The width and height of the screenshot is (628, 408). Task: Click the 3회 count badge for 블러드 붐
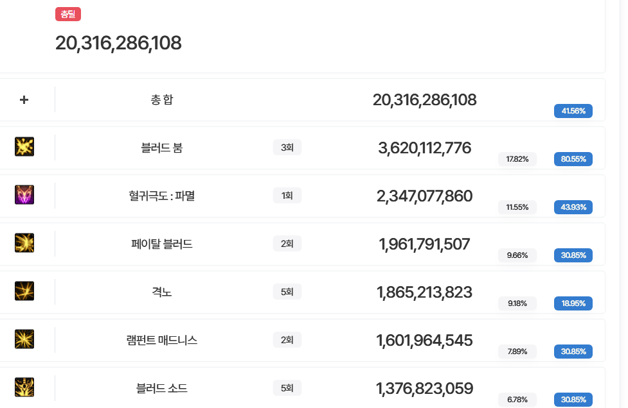[x=287, y=148]
